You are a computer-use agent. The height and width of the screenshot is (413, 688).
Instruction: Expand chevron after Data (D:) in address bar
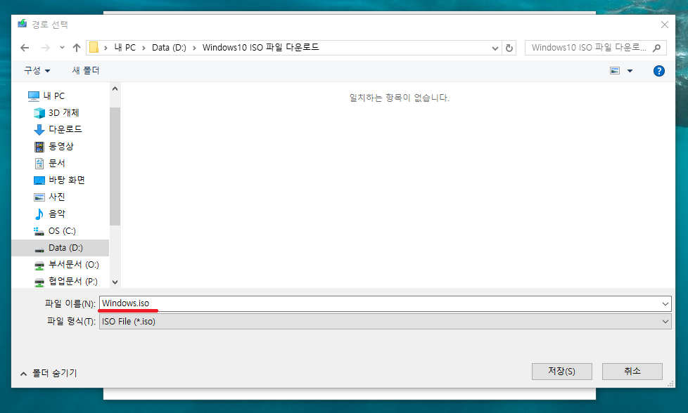tap(194, 48)
